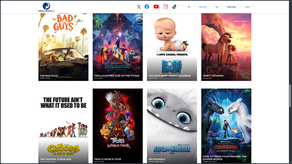
Task: Click "TROLLHUNTERS: RISE OF THE TITANS" caption
Action: click(x=116, y=76)
